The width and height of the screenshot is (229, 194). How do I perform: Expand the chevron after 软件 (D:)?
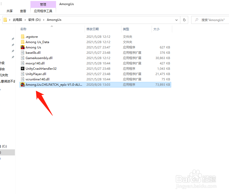click(x=44, y=20)
